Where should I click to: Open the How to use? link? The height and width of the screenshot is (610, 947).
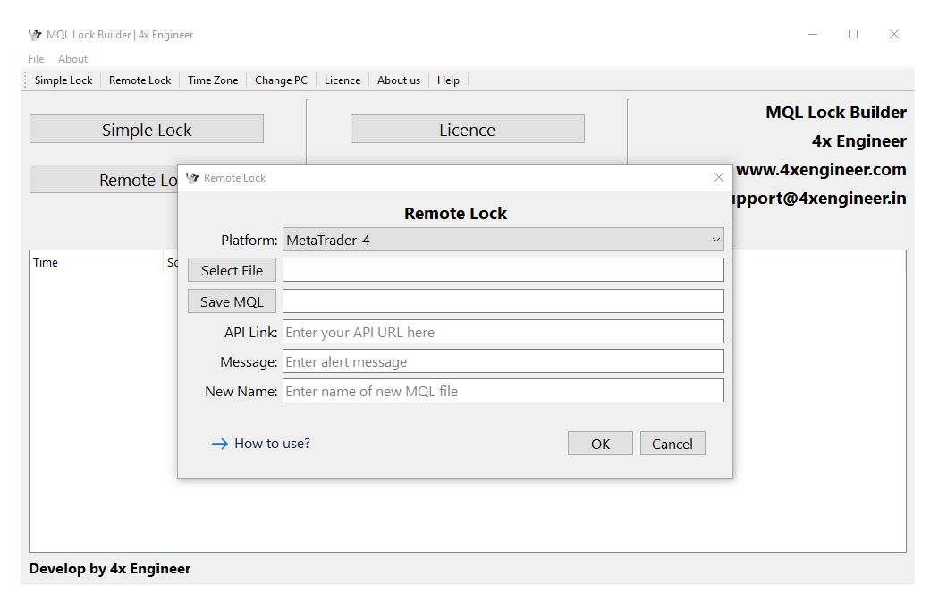pos(272,444)
